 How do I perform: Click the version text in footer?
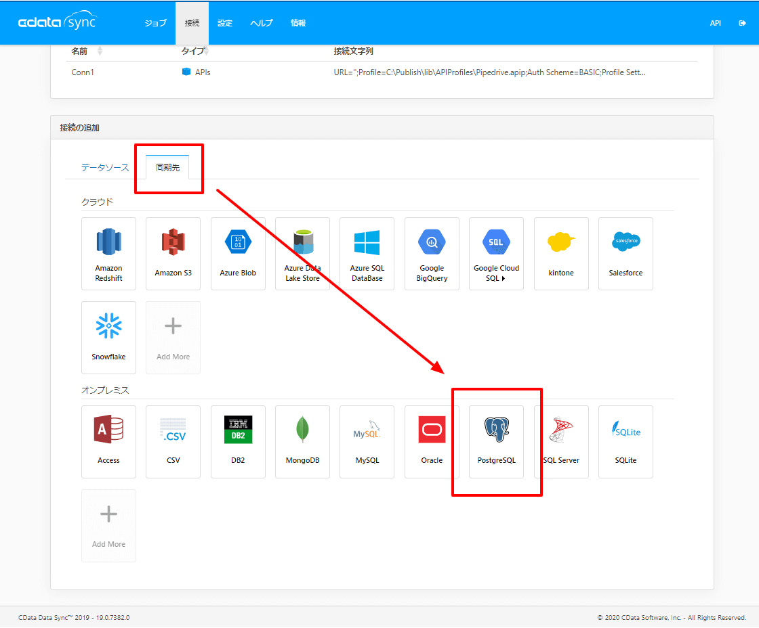(x=74, y=617)
